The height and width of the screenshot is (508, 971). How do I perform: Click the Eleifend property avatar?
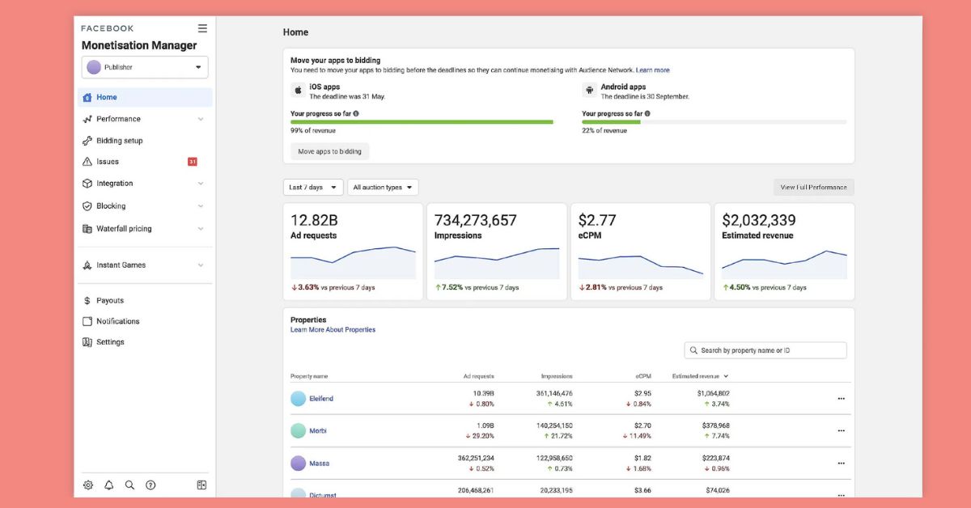coord(299,399)
